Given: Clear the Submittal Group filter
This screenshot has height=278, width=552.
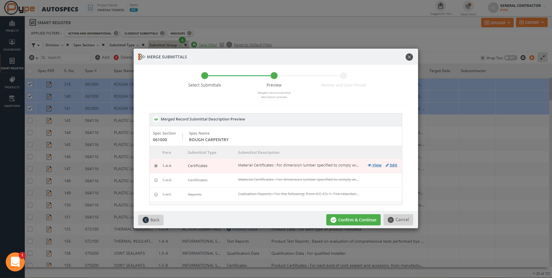Looking at the screenshot, I should (x=186, y=45).
